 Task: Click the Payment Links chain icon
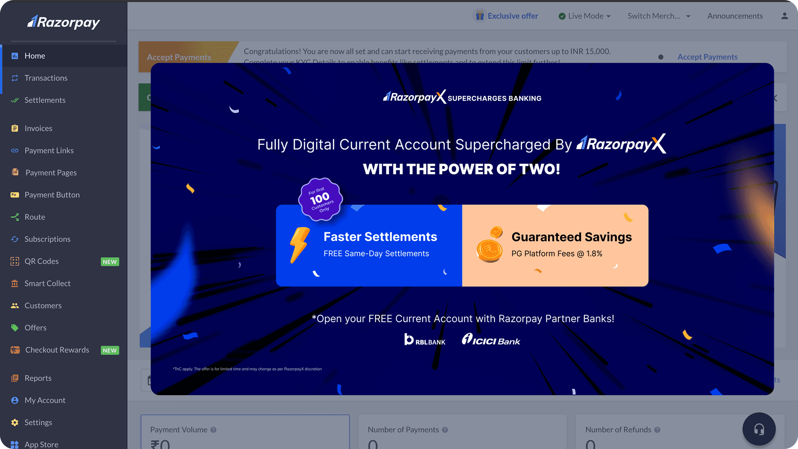[15, 150]
